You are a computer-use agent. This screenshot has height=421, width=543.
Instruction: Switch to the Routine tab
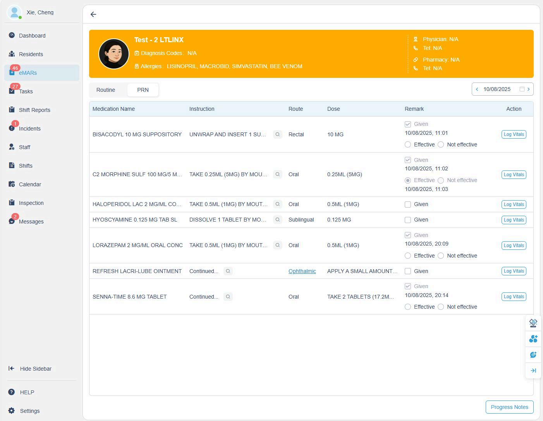[106, 90]
